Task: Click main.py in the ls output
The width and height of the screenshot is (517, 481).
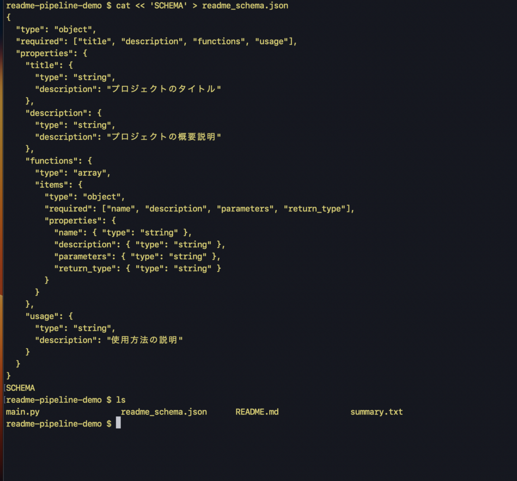Action: [x=23, y=412]
